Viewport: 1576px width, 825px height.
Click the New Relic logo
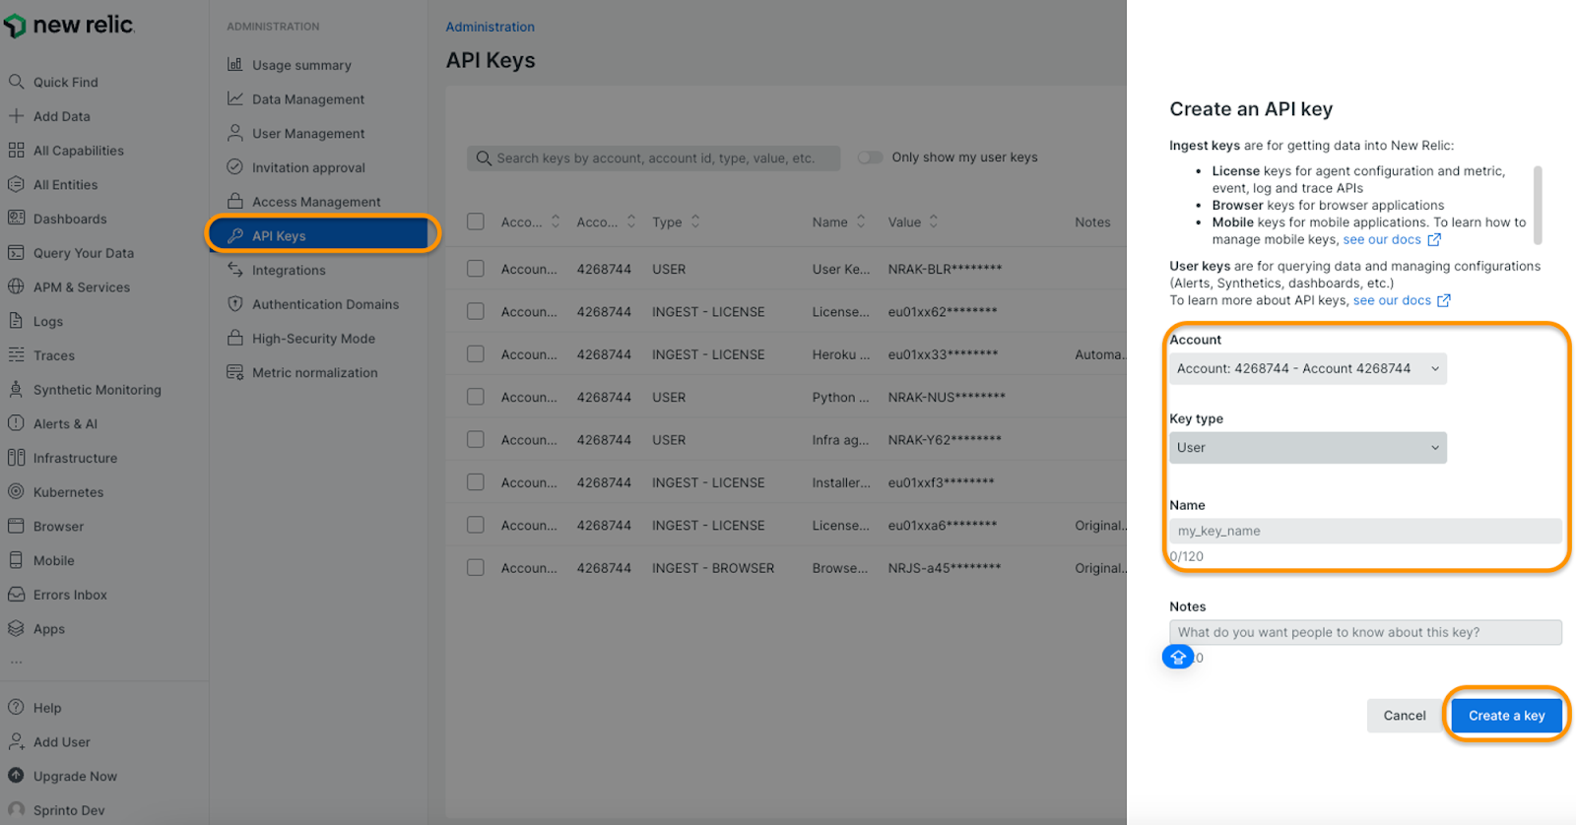[69, 26]
